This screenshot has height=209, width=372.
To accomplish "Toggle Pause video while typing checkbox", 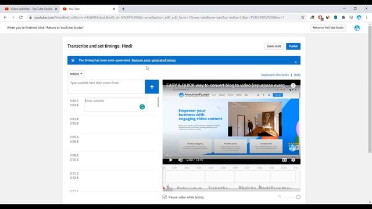I will point(164,197).
